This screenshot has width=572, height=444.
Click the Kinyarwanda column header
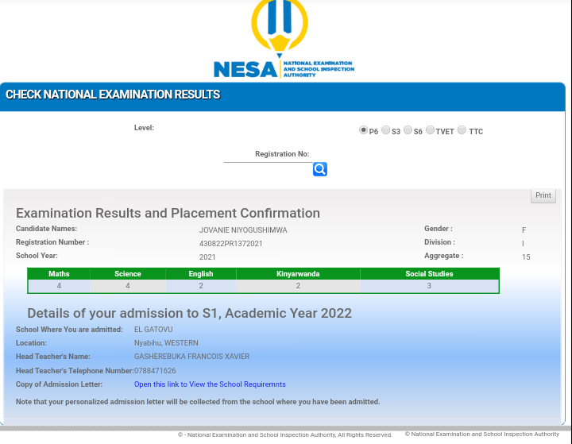(298, 274)
